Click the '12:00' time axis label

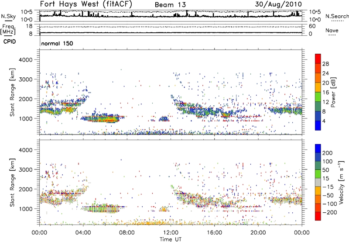[171, 233]
